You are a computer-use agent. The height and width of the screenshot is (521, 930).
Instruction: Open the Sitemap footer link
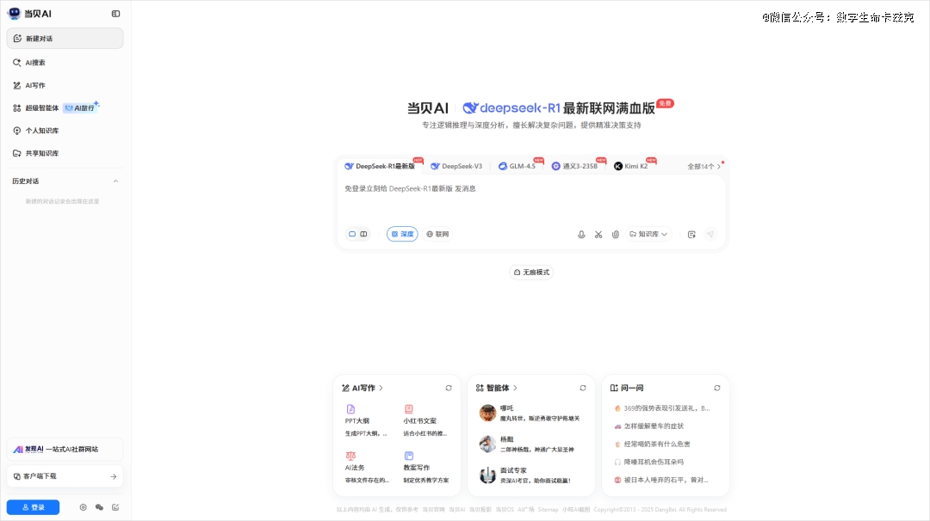(x=548, y=510)
